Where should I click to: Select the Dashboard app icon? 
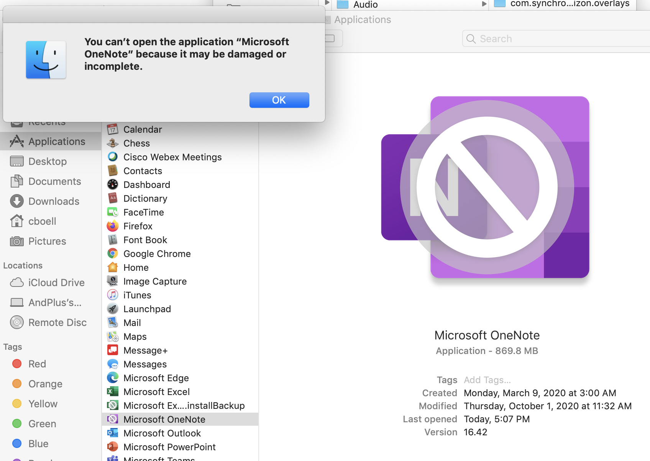[x=112, y=184]
